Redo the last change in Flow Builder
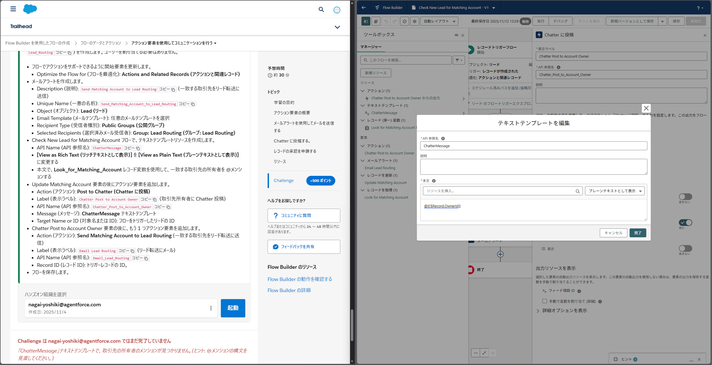712x365 pixels. click(x=395, y=21)
